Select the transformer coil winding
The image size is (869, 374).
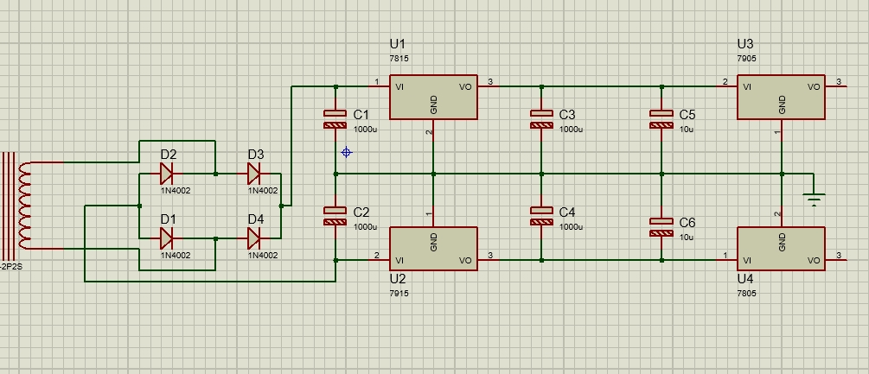tap(25, 206)
